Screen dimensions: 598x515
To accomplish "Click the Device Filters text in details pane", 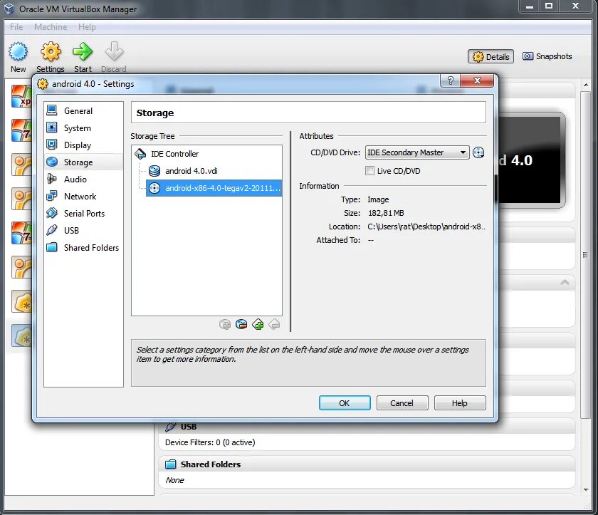I will coord(210,442).
